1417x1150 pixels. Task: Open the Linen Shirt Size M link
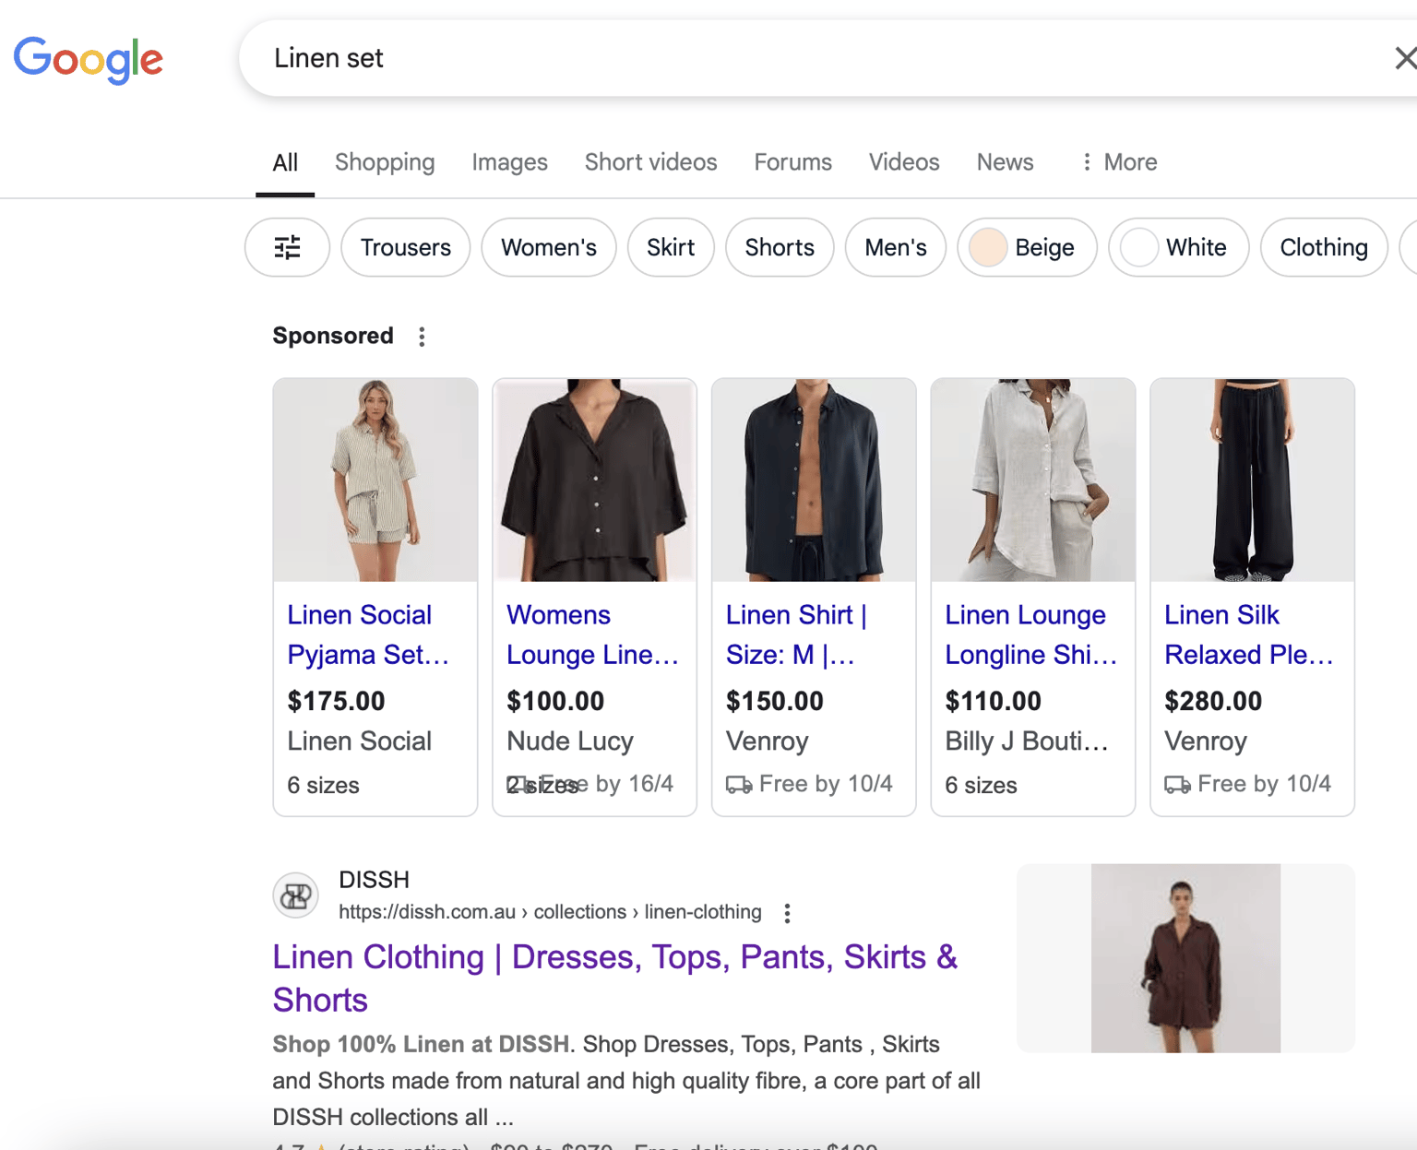(x=796, y=634)
